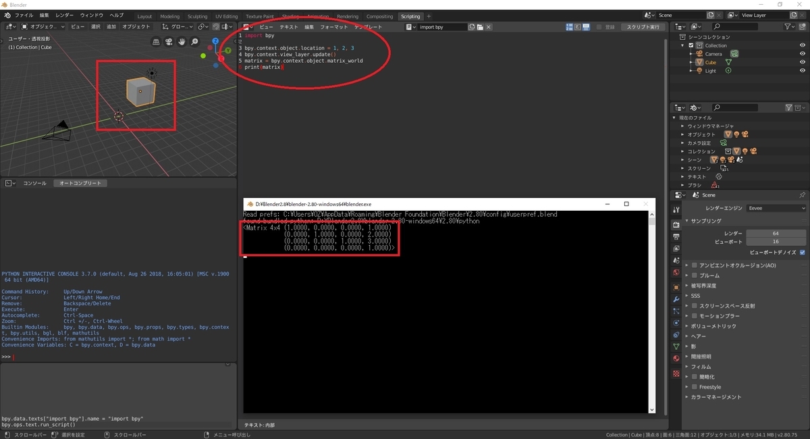
Task: Create a new text data-block
Action: 472,27
